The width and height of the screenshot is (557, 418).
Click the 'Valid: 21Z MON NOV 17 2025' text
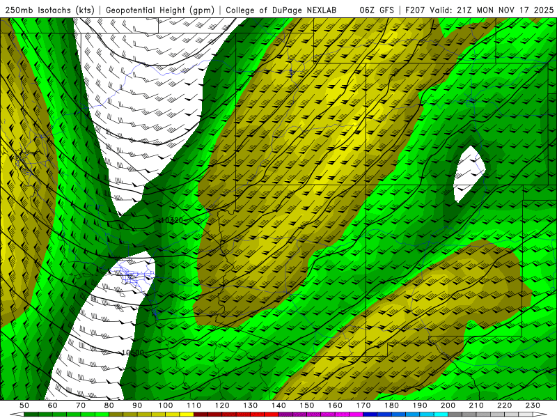492,10
